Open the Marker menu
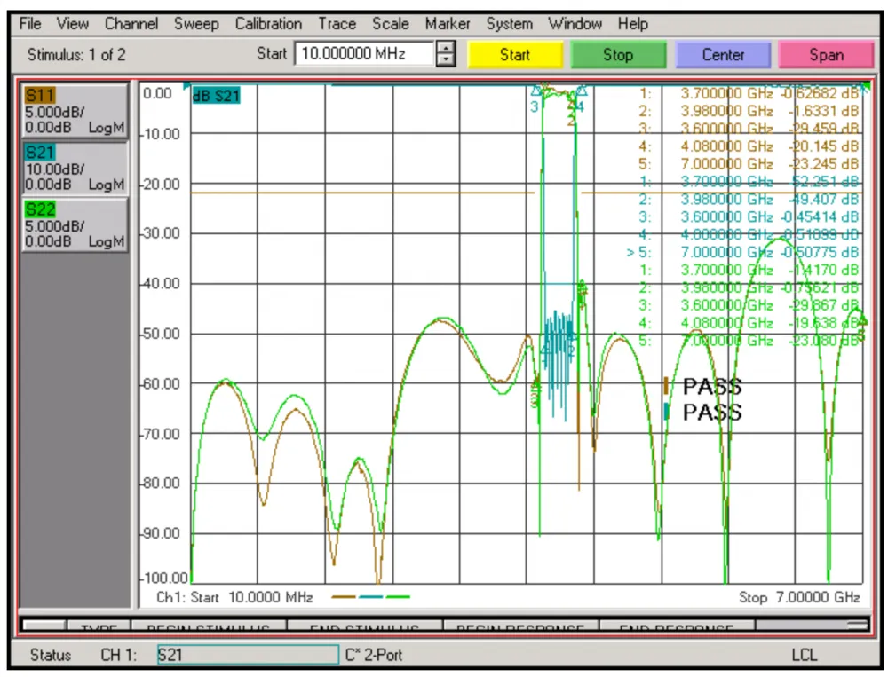The width and height of the screenshot is (888, 677). [x=448, y=24]
